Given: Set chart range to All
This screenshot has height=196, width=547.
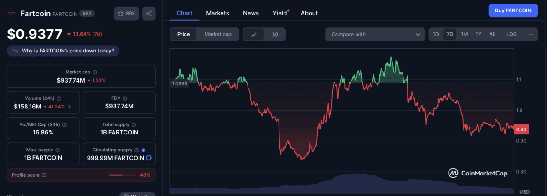Looking at the screenshot, I should (492, 34).
